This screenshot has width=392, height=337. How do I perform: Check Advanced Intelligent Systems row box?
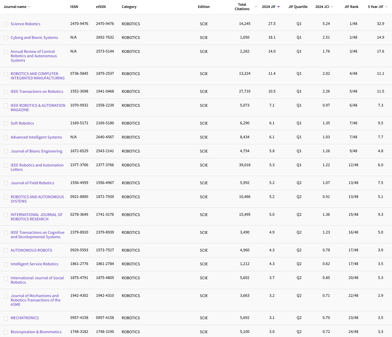(x=6, y=137)
